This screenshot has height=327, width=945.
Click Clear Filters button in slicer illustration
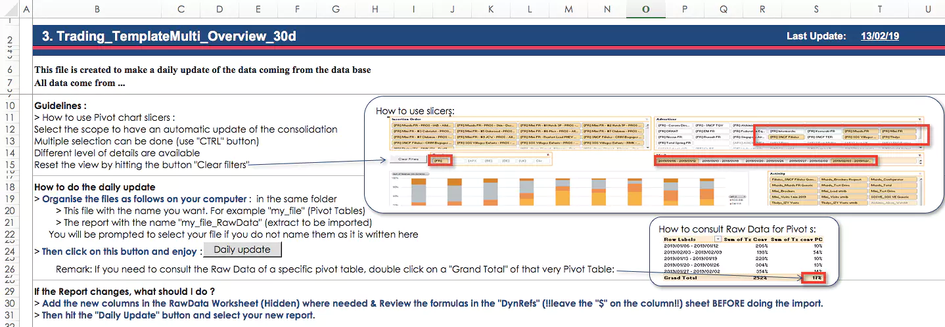[x=409, y=160]
